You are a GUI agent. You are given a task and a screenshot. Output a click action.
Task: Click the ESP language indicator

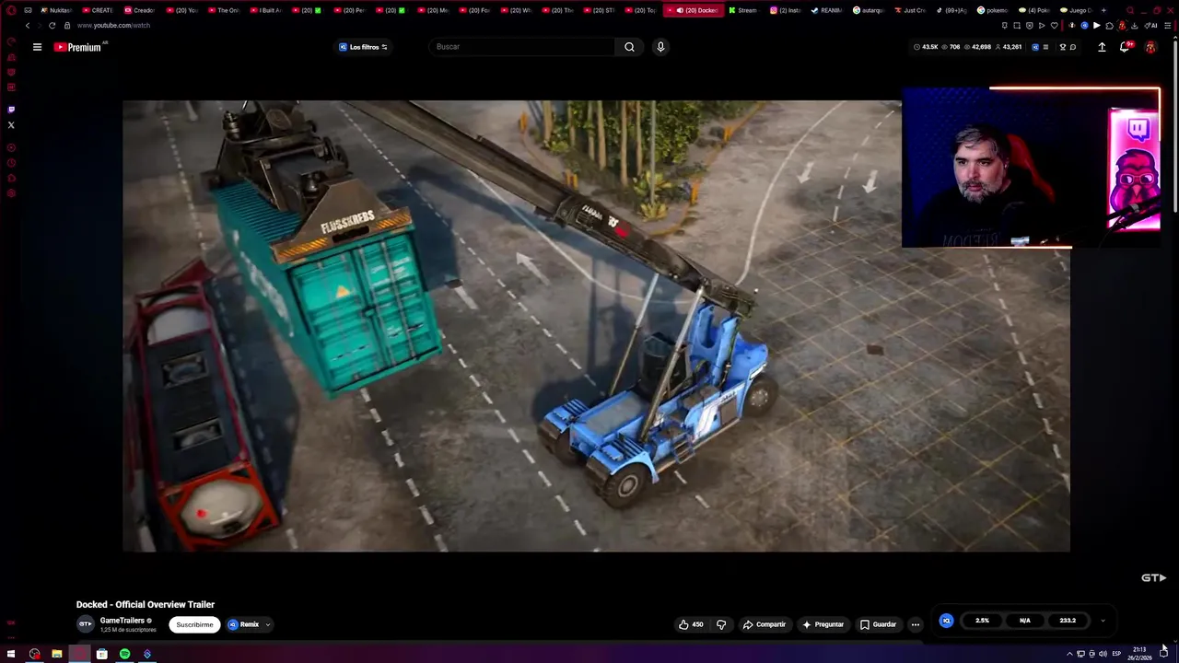tap(1116, 654)
